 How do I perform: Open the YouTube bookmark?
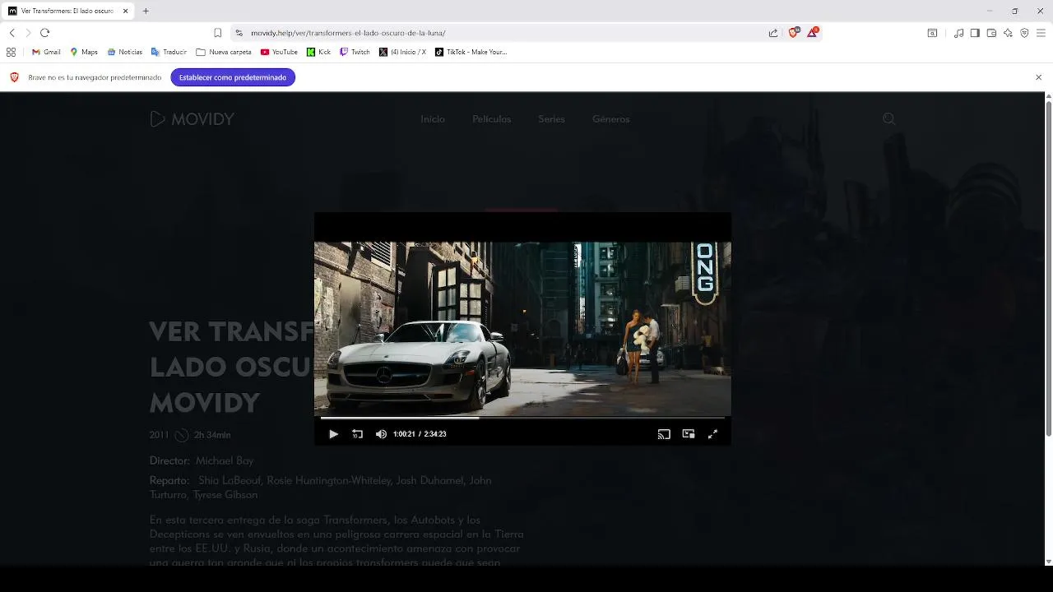(279, 52)
